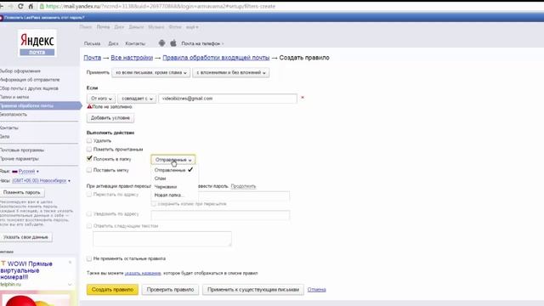544x306 pixels.
Task: Enable Не применять остальные правила checkbox
Action: (89, 258)
